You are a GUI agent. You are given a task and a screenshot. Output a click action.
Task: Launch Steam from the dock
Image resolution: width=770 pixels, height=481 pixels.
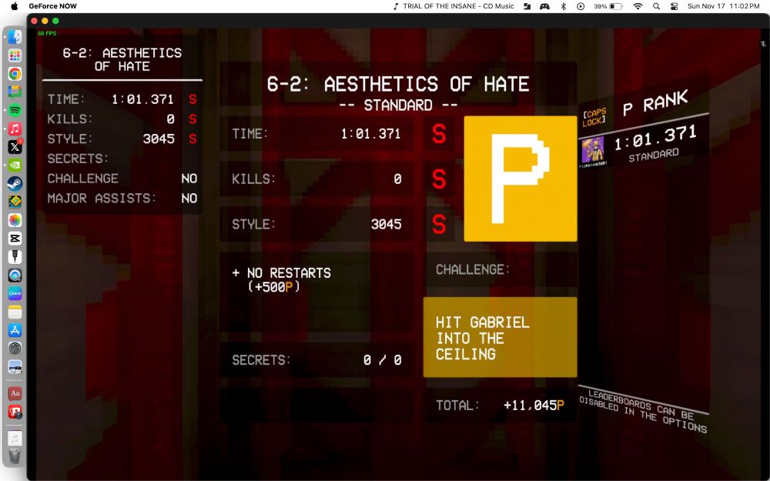click(15, 184)
